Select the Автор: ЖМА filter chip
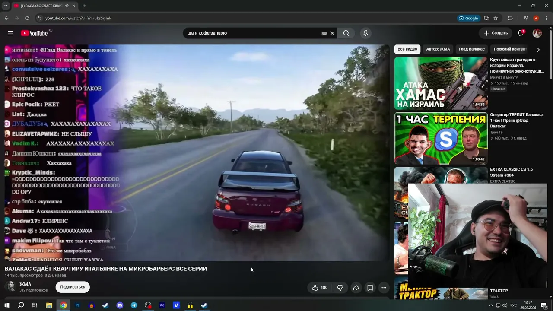Viewport: 553px width, 311px height. pos(438,49)
